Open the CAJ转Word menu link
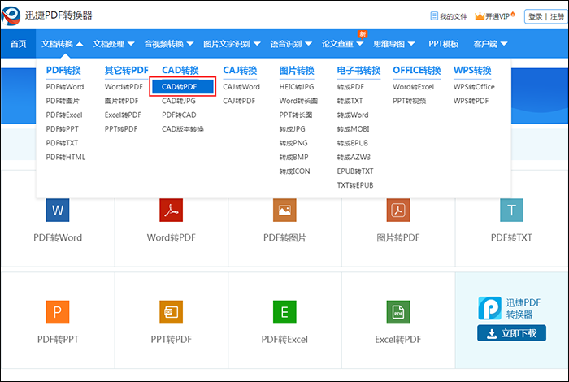 pos(241,87)
